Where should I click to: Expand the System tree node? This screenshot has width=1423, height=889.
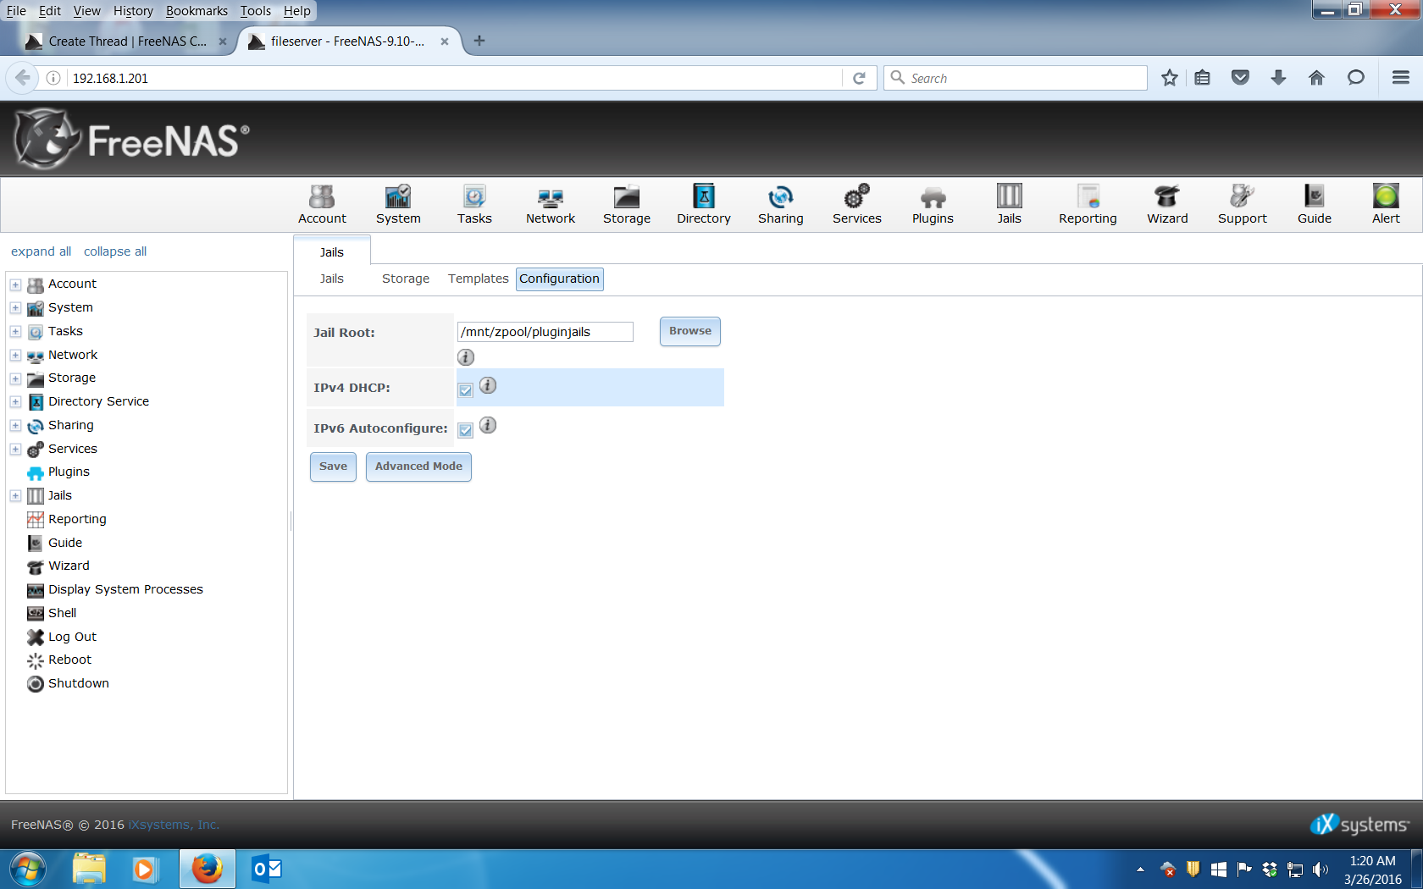click(x=15, y=308)
